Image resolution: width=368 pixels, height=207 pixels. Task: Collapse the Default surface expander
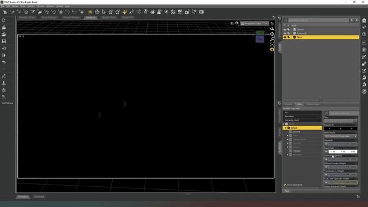pyautogui.click(x=286, y=128)
